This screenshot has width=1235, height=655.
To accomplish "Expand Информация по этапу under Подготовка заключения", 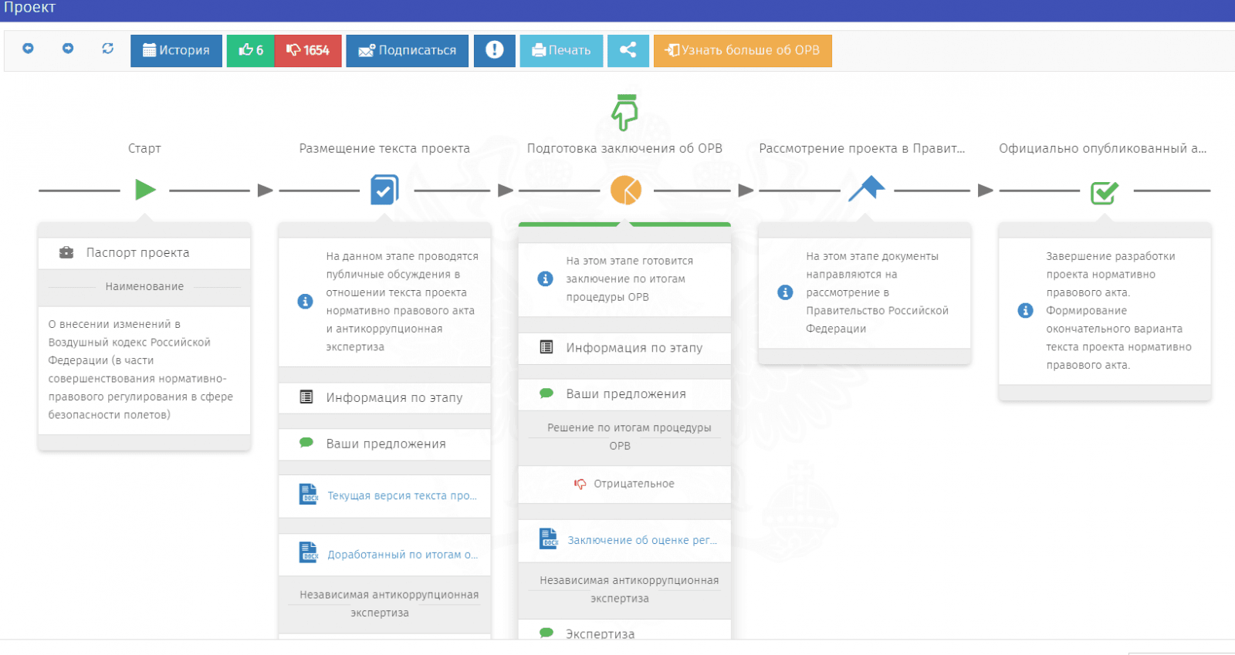I will [x=634, y=348].
